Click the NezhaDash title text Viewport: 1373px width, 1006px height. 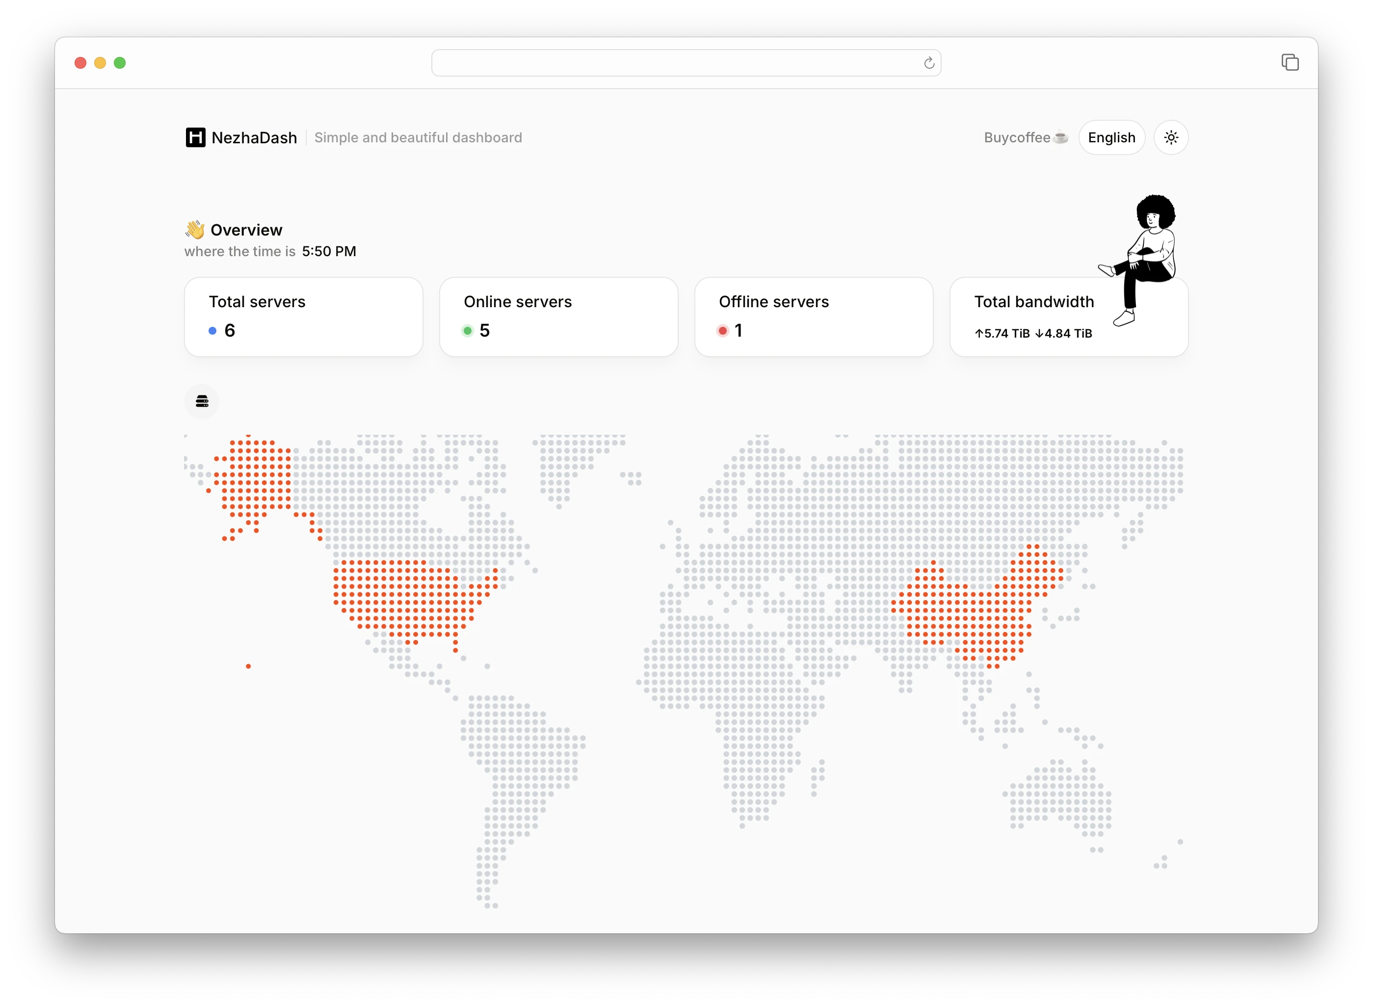tap(254, 137)
